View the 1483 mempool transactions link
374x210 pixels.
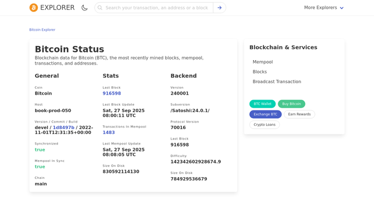coord(108,132)
